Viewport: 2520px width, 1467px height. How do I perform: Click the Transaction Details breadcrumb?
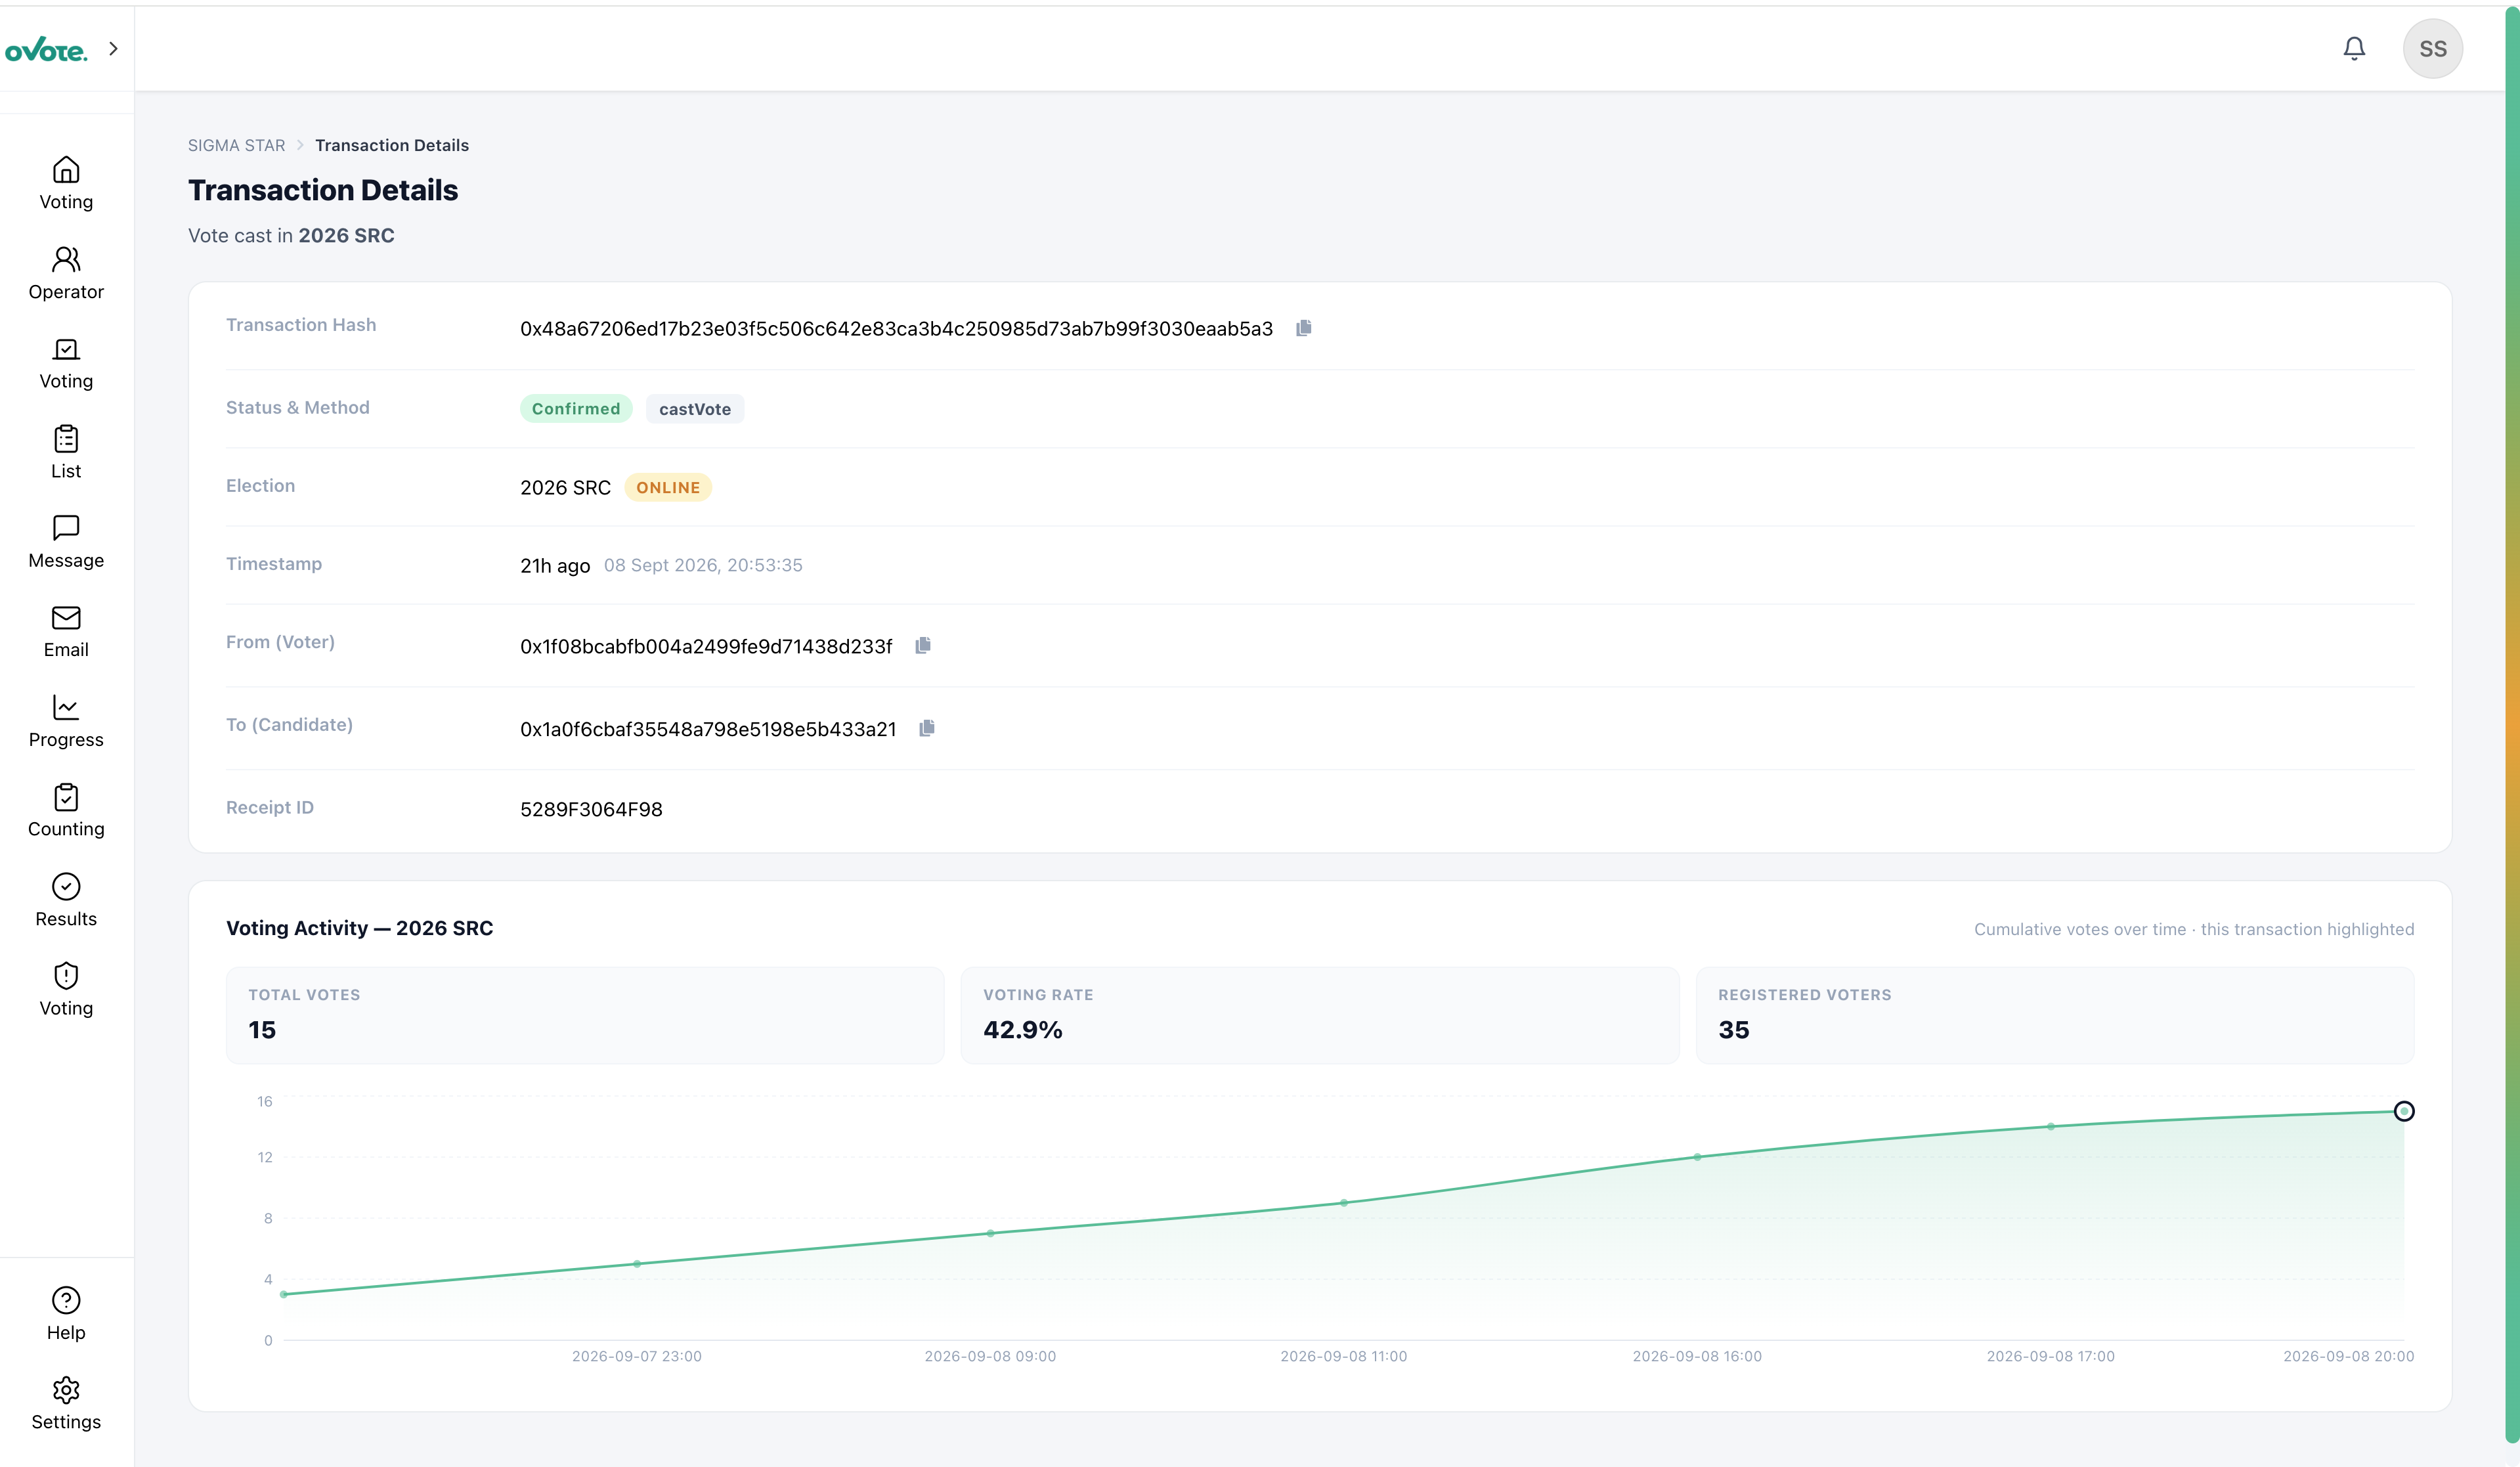392,145
